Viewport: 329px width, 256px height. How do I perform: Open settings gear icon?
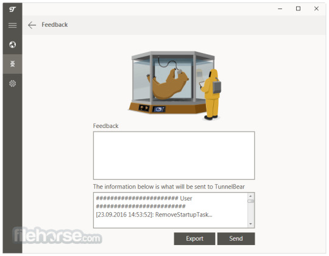[x=12, y=84]
